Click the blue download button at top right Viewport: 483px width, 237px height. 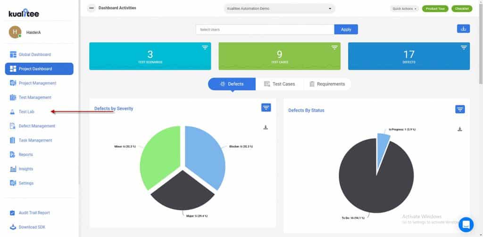463,29
